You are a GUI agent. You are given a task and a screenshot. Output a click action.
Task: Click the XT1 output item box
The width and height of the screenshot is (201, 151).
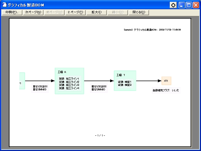click(166, 81)
